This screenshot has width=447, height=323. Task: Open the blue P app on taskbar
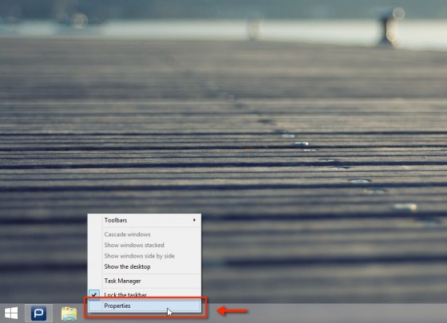tap(38, 313)
